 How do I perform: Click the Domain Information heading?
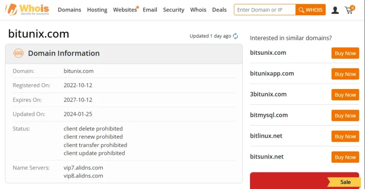click(x=64, y=53)
